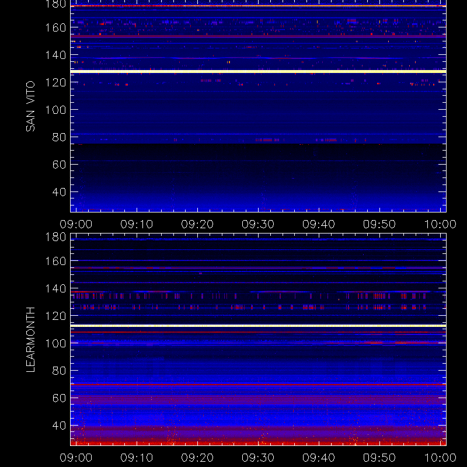Viewport: 467px width, 467px height.
Task: Pick the 120 frequency label on Learmonth plot
Action: tap(55, 316)
